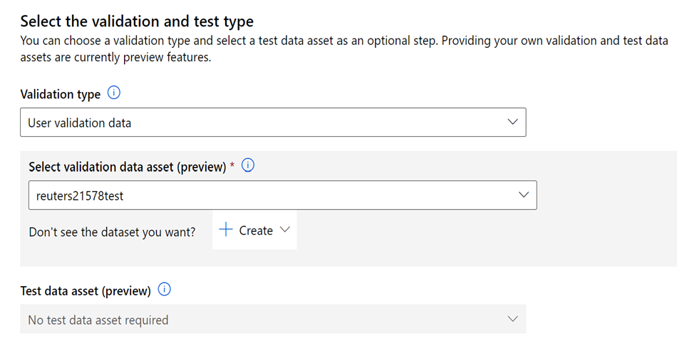Click info icon next to Select validation data asset

(x=248, y=165)
